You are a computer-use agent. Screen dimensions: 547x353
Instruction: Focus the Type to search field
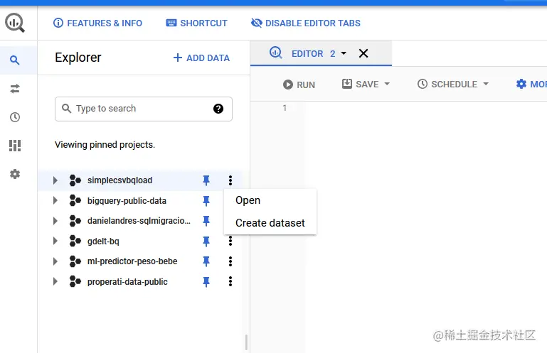(x=139, y=109)
